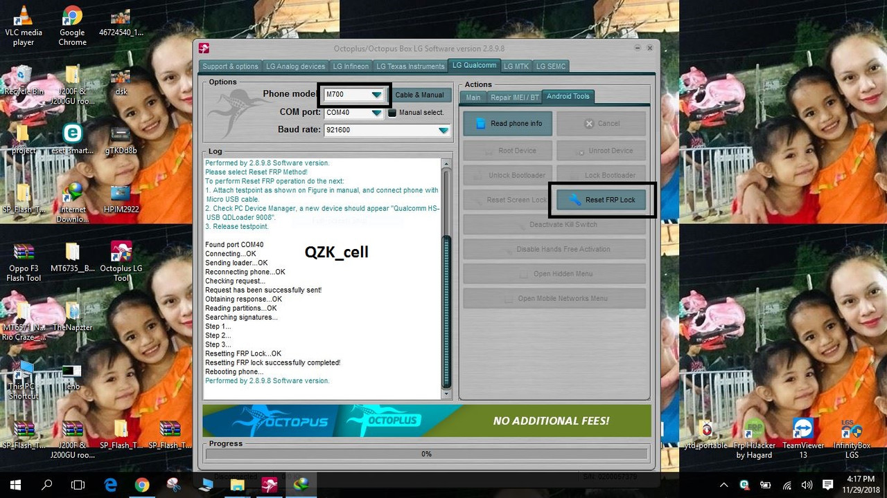This screenshot has width=887, height=498.
Task: Click the Open Hidden Menu button
Action: click(x=554, y=274)
